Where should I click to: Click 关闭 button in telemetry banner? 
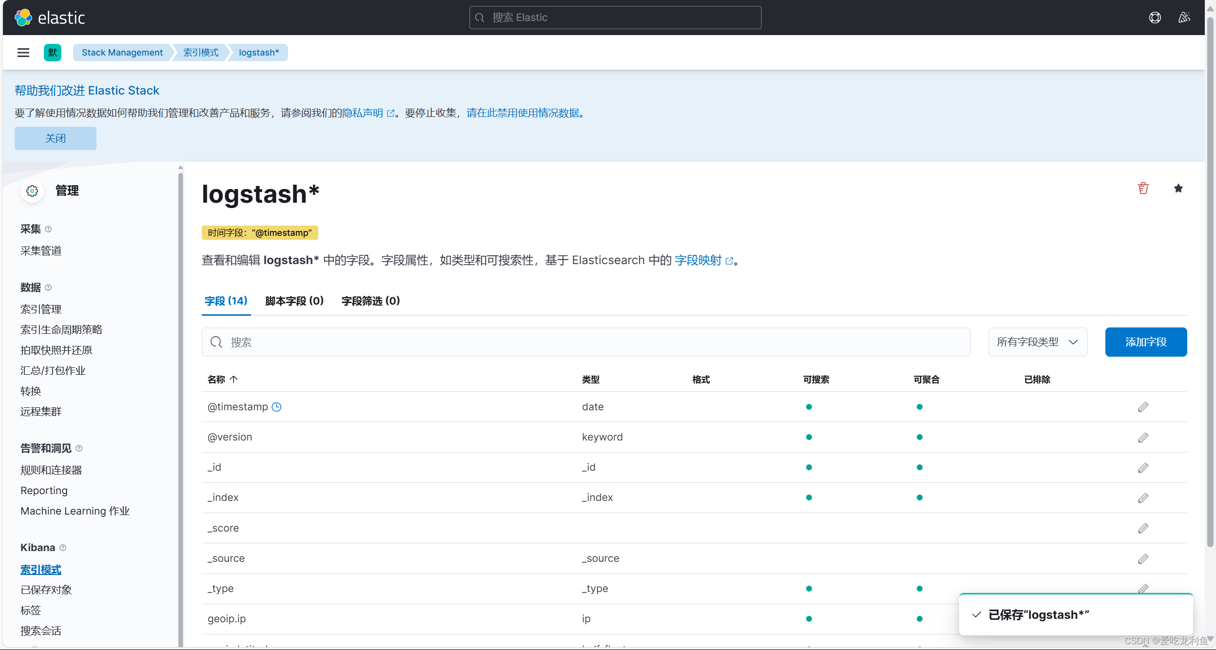pyautogui.click(x=56, y=138)
